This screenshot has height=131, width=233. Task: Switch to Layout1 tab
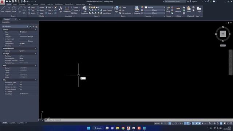tap(12, 123)
